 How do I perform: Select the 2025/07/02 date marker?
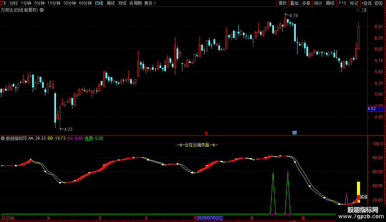click(210, 218)
